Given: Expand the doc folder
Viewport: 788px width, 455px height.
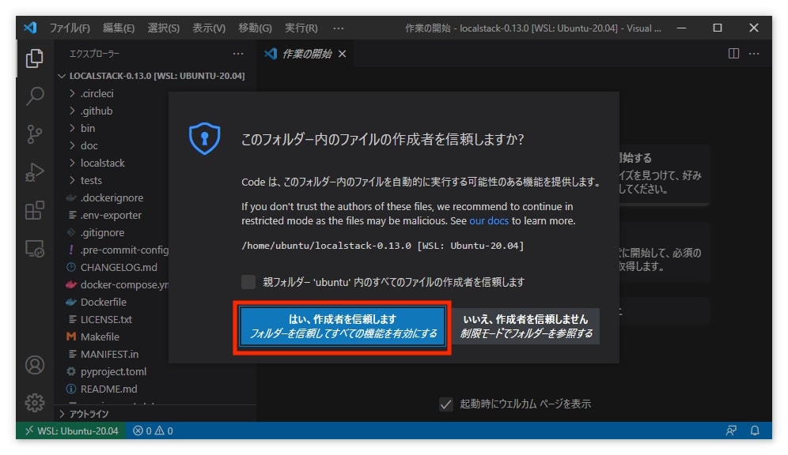Looking at the screenshot, I should (x=89, y=145).
